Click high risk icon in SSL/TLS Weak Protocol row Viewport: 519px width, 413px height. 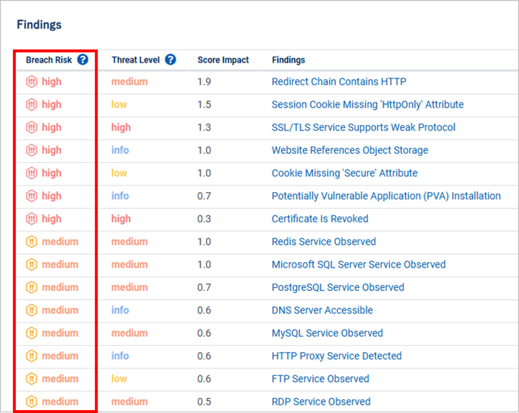click(x=32, y=127)
